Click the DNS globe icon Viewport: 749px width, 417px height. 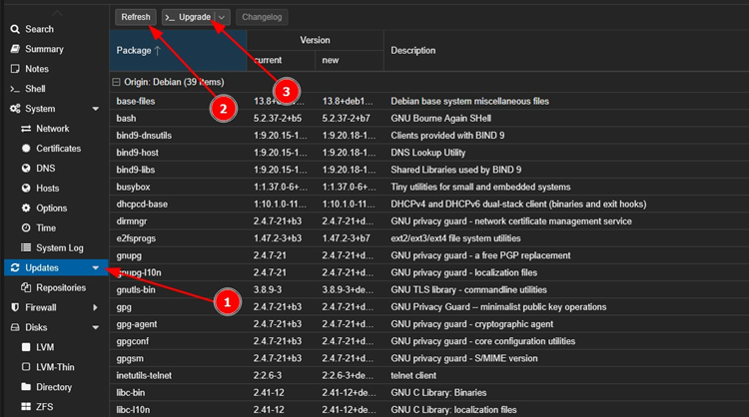pyautogui.click(x=27, y=169)
